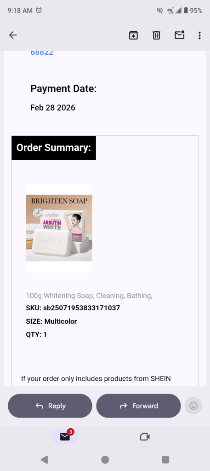Screen dimensions: 210x471
Task: Tap the alarm clock status icon
Action: coord(39,11)
